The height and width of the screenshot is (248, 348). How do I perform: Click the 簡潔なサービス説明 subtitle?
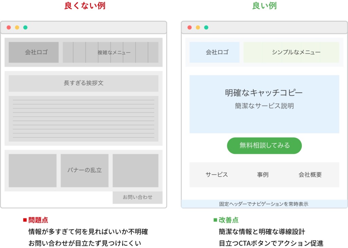coord(264,106)
